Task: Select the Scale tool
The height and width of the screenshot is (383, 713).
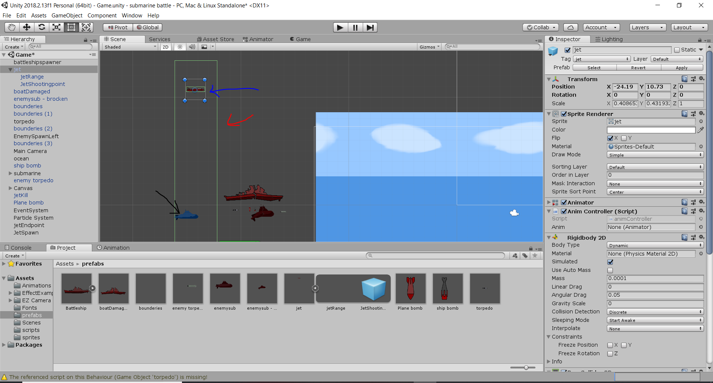Action: coord(56,27)
